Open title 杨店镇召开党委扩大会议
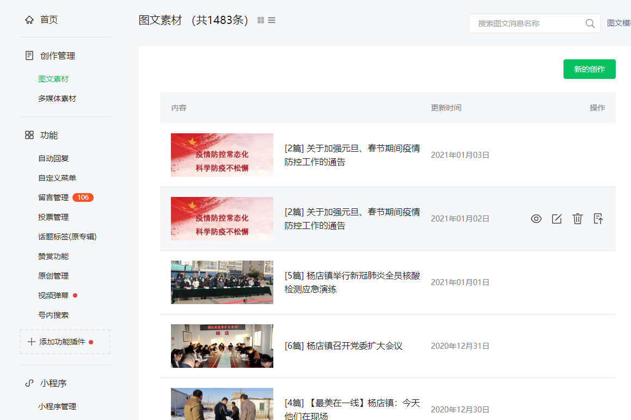 [x=344, y=346]
